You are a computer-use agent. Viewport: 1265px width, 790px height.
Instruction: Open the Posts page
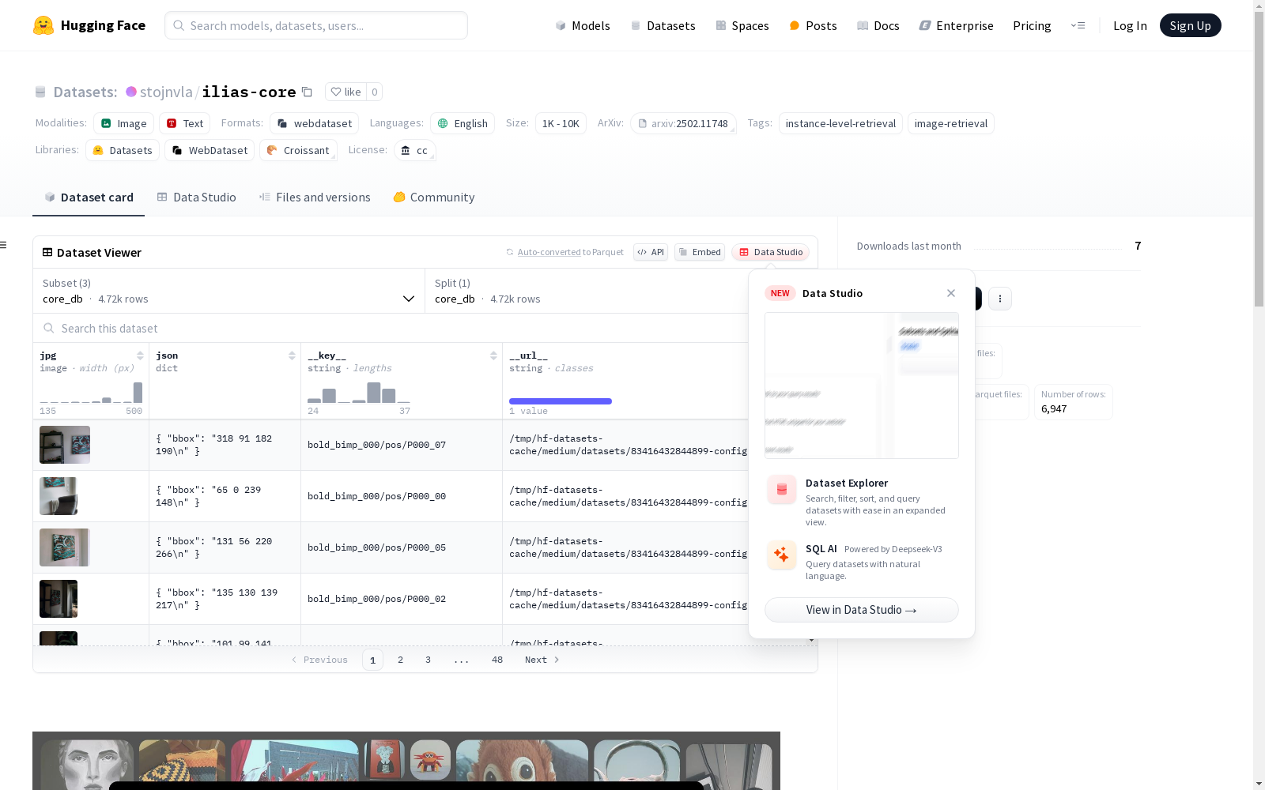tap(813, 25)
